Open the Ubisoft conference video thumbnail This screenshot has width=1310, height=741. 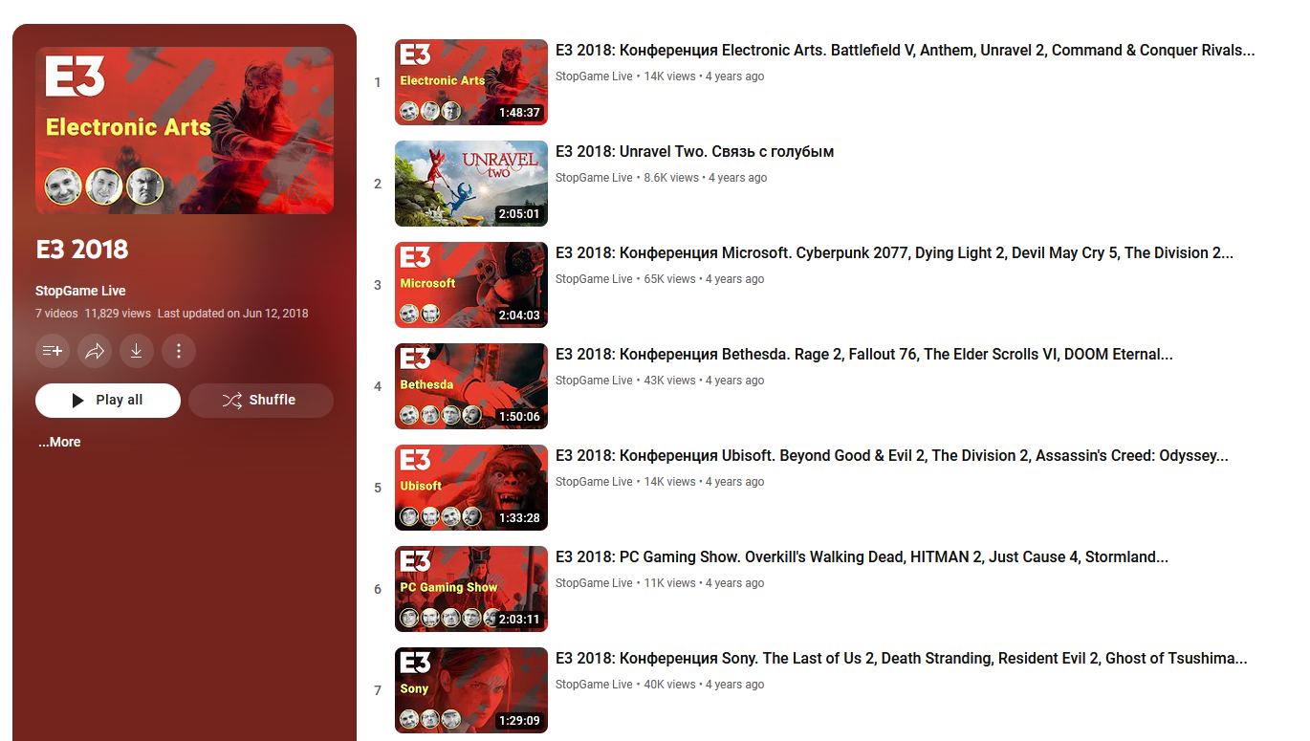(x=471, y=488)
